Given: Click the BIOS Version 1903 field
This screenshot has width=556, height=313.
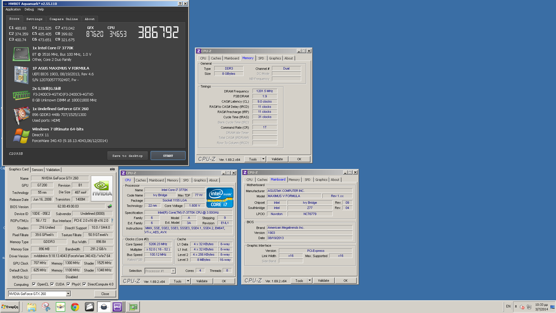Looking at the screenshot, I should pos(310,233).
